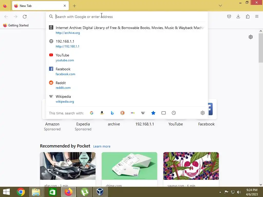Open the afar.com luggage story thumbnail
The image size is (263, 197).
(x=68, y=166)
